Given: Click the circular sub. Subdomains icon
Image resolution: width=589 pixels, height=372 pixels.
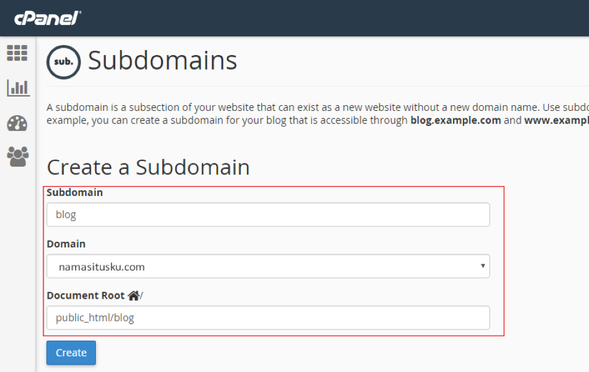Looking at the screenshot, I should (63, 61).
